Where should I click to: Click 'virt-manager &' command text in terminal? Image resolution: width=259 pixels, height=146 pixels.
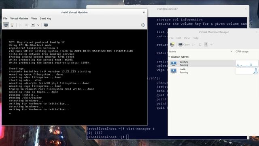[x=140, y=129]
